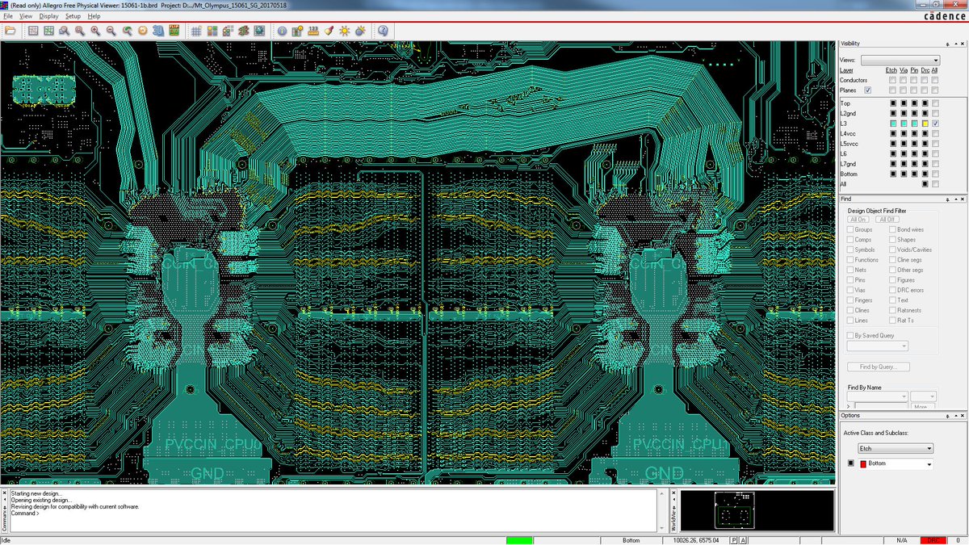969x545 pixels.
Task: Click the Zoom Previous icon
Action: pos(127,31)
